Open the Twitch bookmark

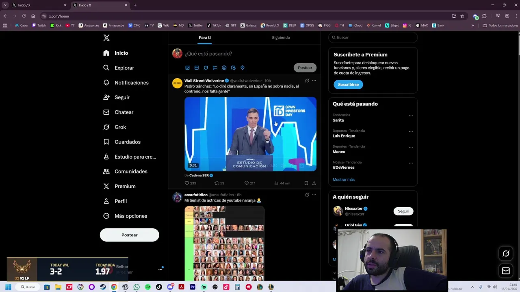coord(39,25)
